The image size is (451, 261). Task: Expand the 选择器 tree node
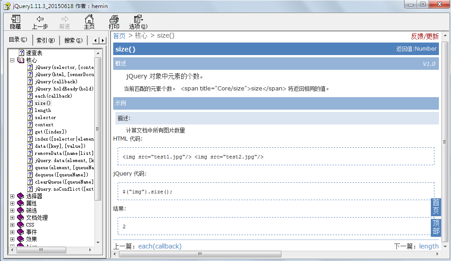click(x=13, y=196)
